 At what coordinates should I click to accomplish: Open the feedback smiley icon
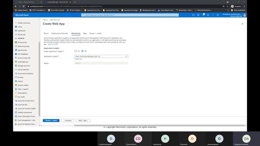point(218,15)
